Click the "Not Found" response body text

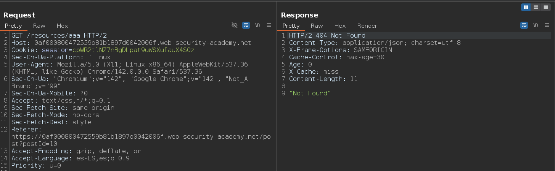coord(310,93)
